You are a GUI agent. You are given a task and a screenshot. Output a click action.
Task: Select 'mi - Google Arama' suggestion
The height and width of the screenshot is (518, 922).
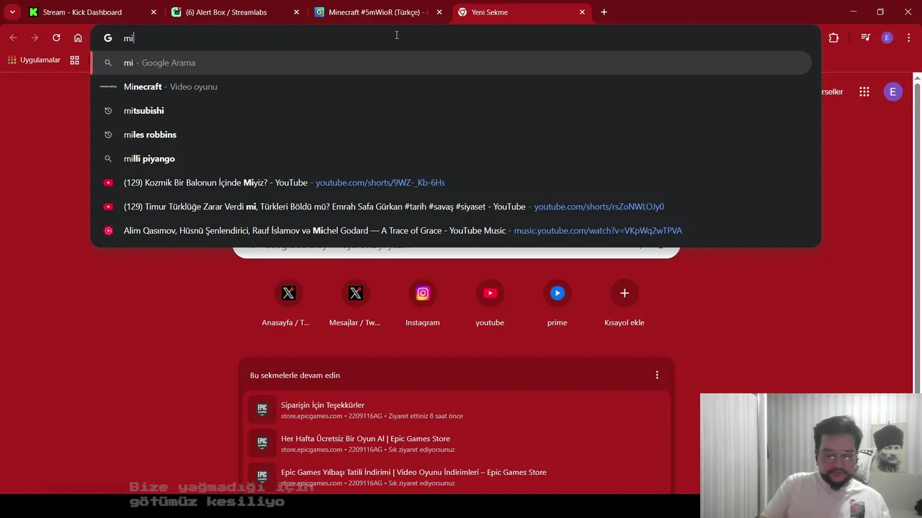[452, 63]
